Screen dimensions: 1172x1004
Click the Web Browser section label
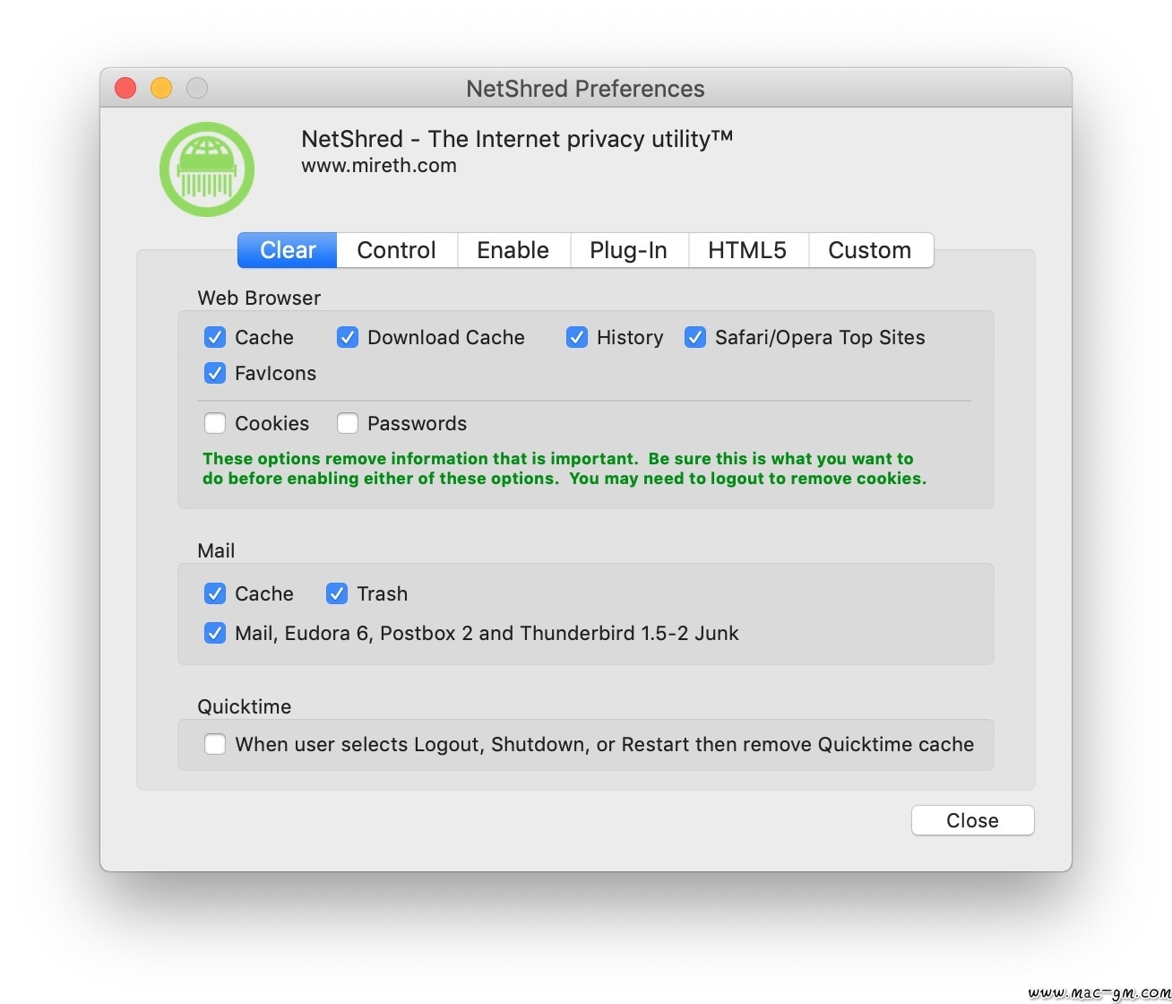(259, 298)
